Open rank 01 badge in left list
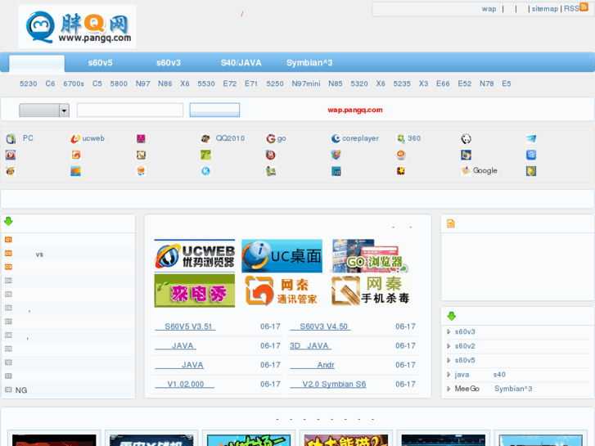 [8, 240]
